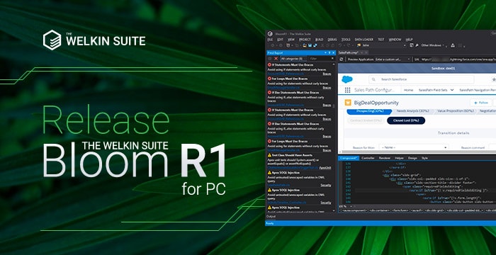
Task: Open the All categories dropdown in Pmd Report
Action: (293, 59)
